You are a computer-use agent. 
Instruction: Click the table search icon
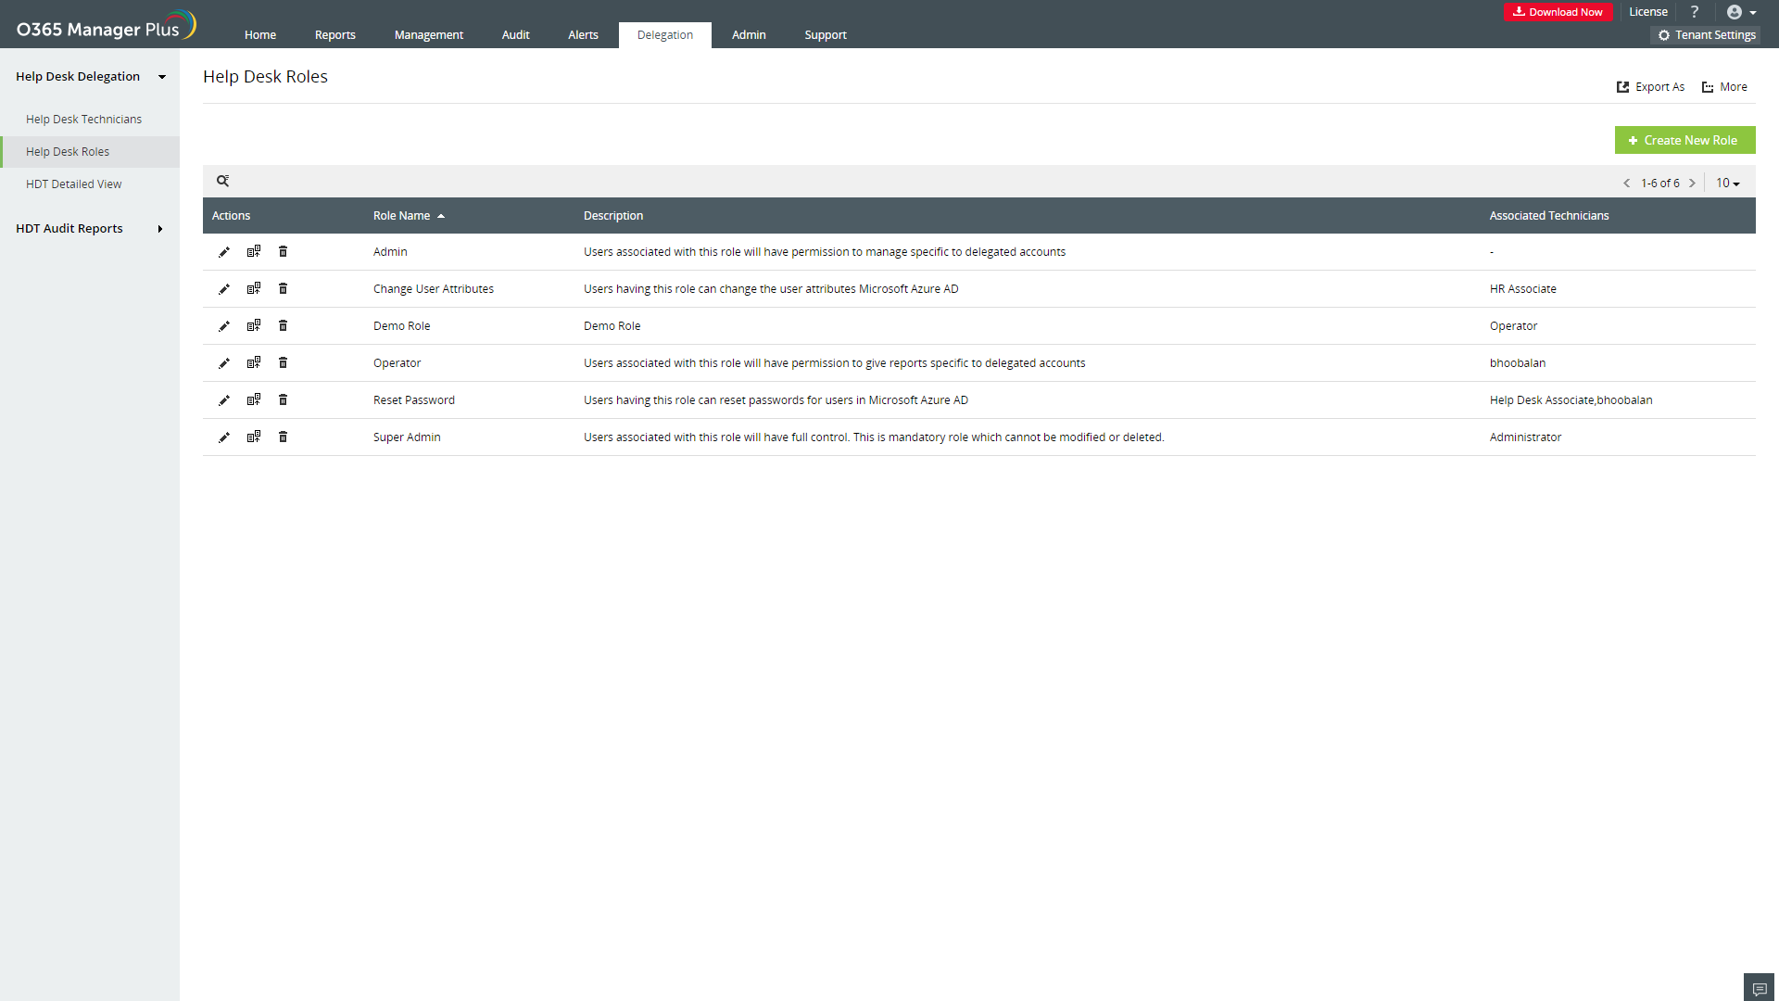tap(222, 181)
